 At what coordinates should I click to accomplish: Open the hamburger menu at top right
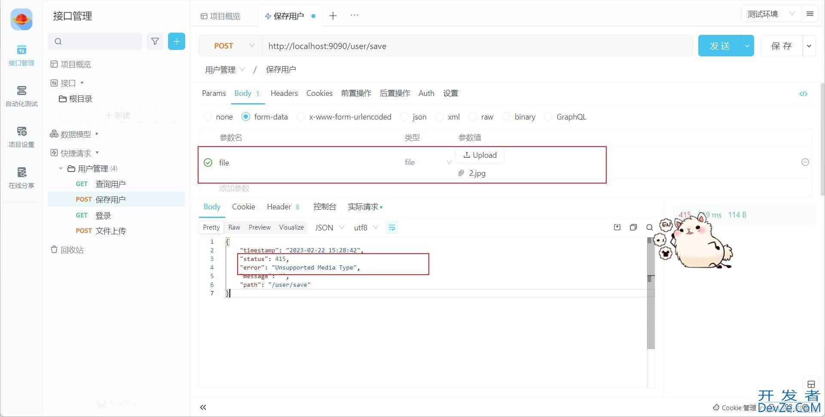point(810,14)
